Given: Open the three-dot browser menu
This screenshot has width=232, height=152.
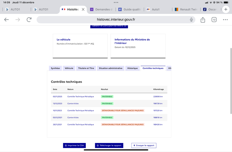Looking at the screenshot, I should coord(225,20).
